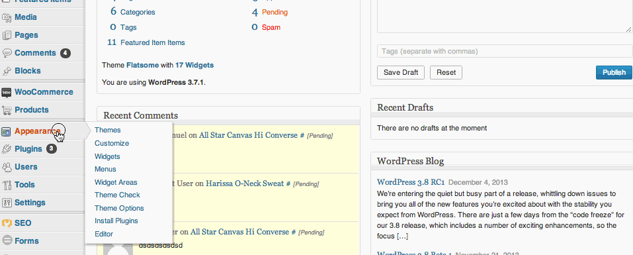
Task: Click the Plugins update badge showing 3
Action: coord(52,149)
